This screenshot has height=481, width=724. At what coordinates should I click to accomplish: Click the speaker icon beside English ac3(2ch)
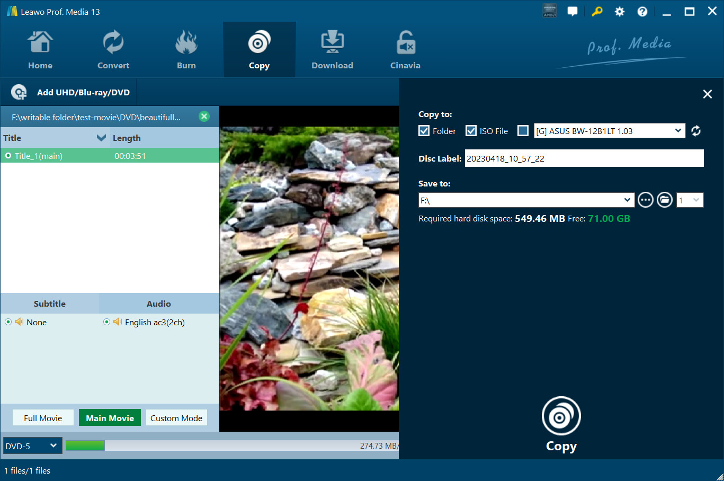(x=118, y=322)
